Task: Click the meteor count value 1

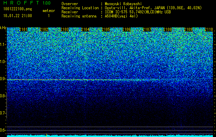Action: 49,16
